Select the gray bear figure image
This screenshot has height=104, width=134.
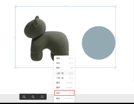point(46,39)
